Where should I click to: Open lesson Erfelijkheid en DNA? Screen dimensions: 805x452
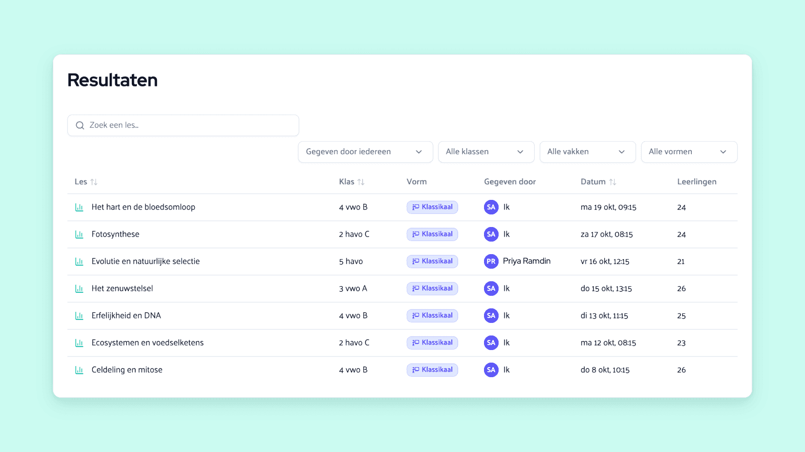[x=126, y=315]
